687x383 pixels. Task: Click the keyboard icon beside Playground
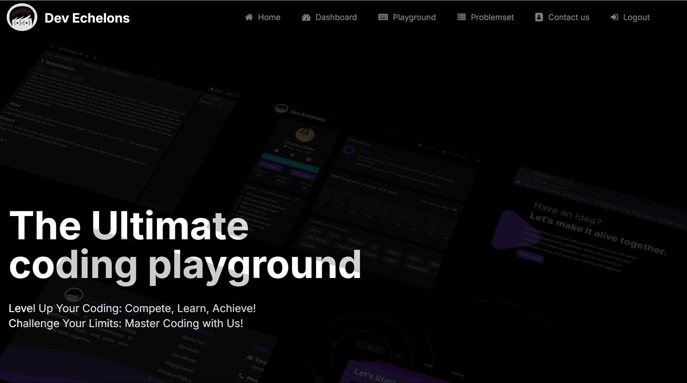pos(383,17)
